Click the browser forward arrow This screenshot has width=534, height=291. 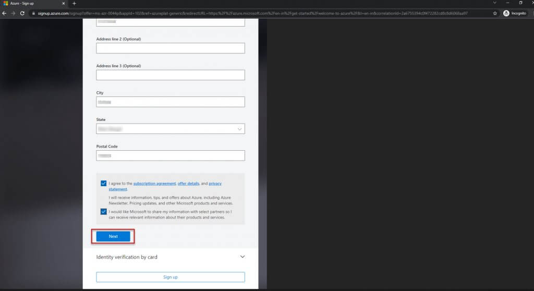point(13,13)
